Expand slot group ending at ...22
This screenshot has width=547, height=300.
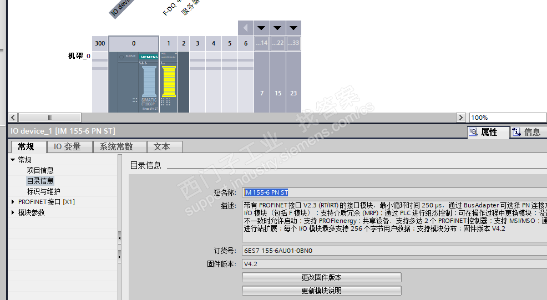coord(277,28)
